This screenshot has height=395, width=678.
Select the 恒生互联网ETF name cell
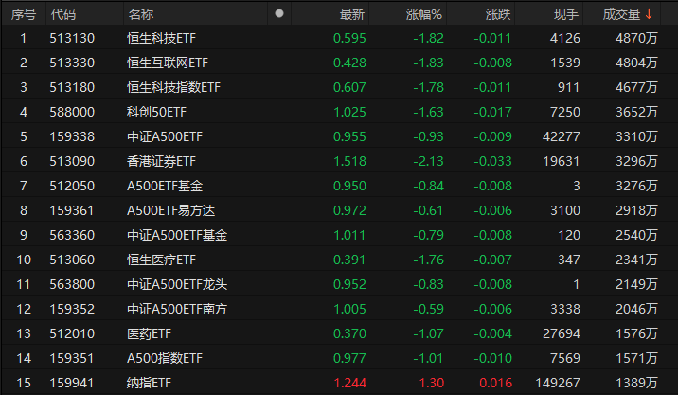pyautogui.click(x=168, y=63)
